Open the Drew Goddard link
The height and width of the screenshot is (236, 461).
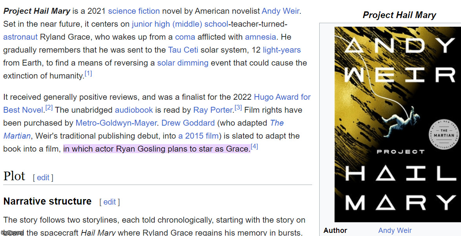click(188, 123)
